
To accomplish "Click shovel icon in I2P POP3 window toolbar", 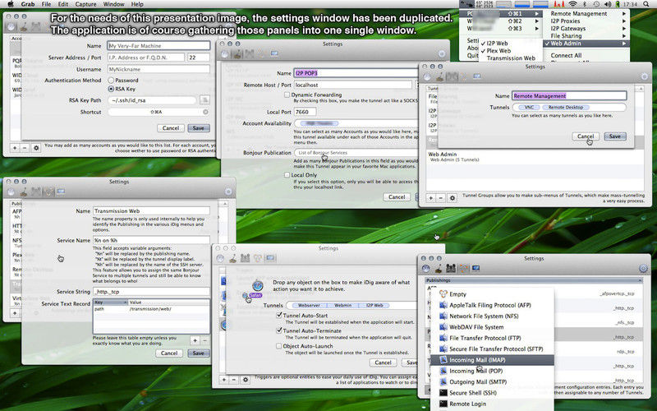I will (237, 54).
